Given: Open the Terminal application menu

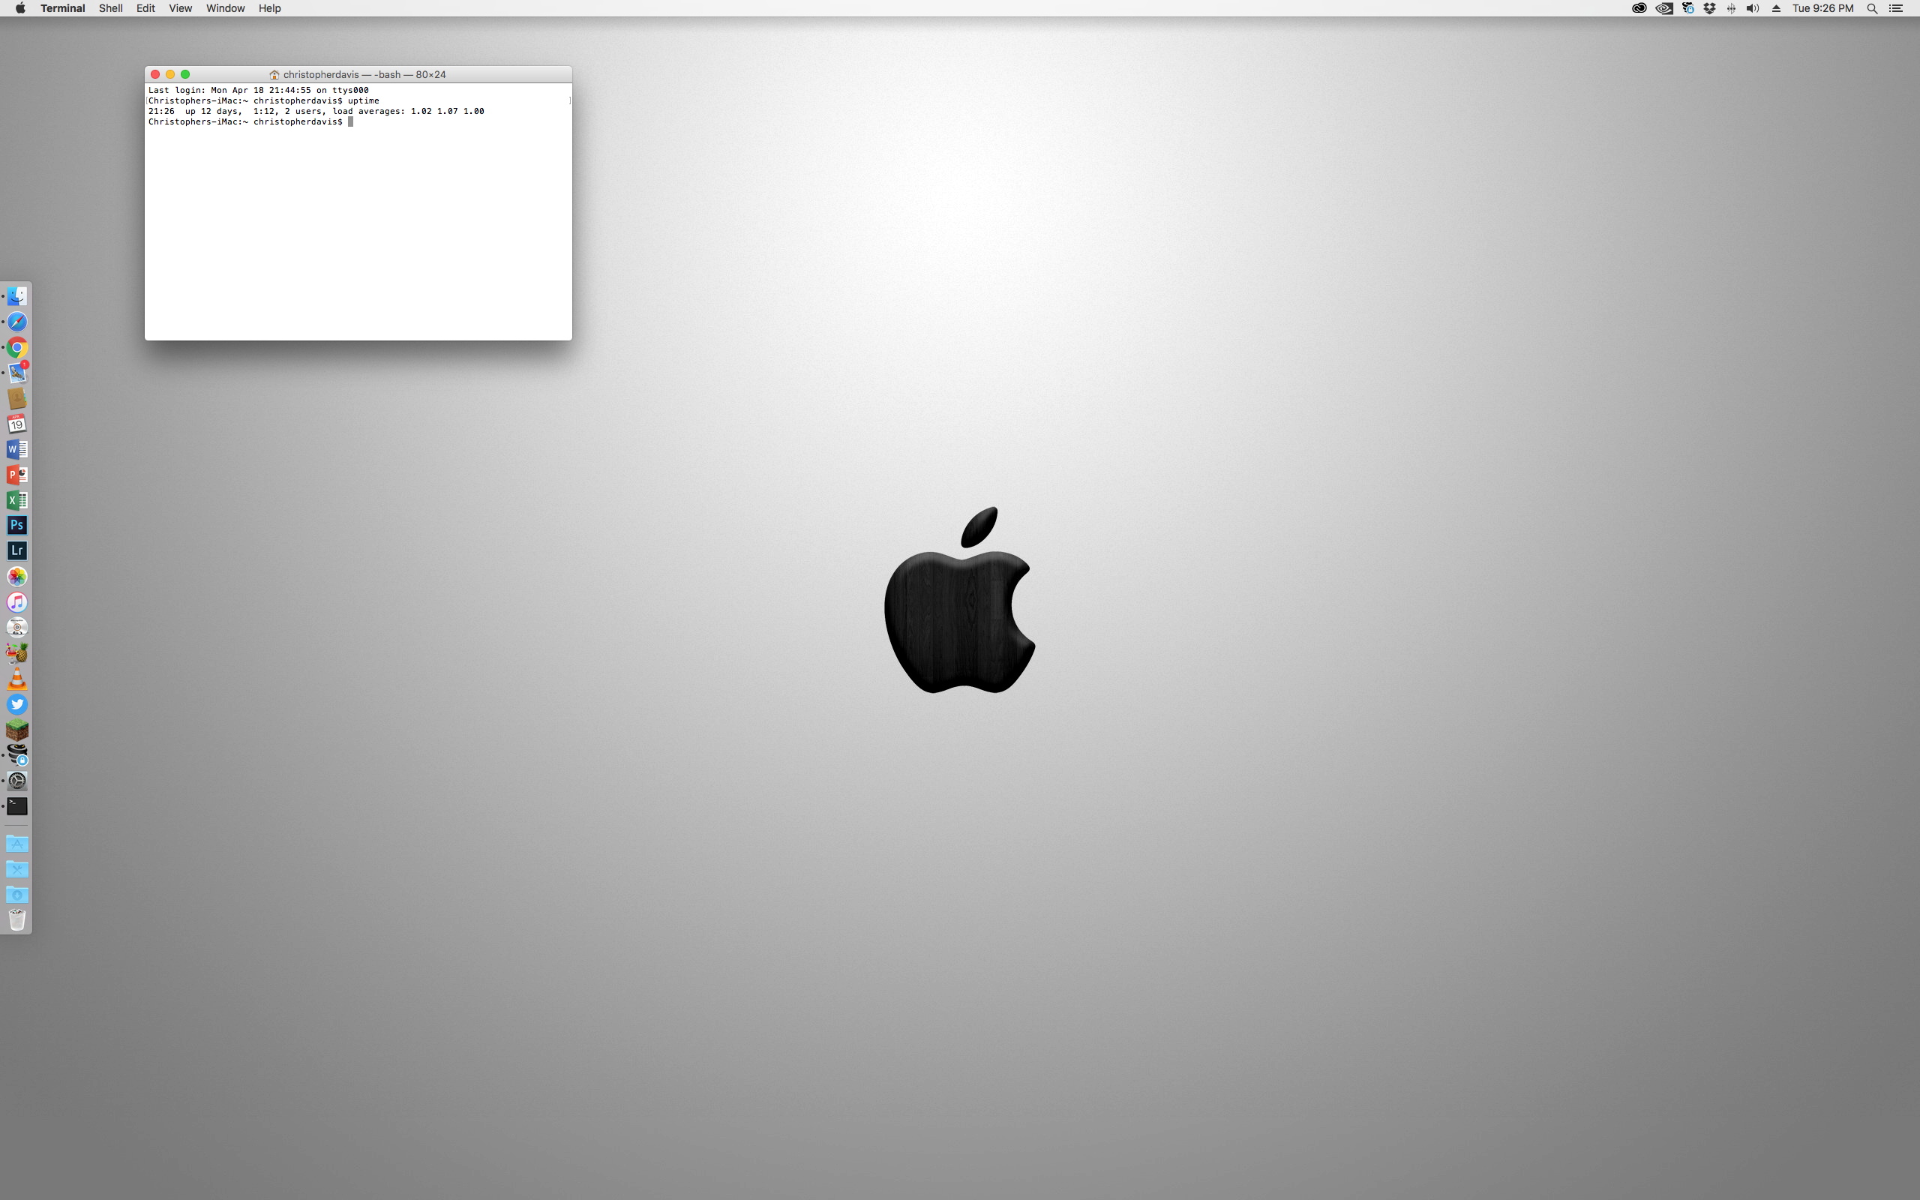Looking at the screenshot, I should click(x=63, y=8).
